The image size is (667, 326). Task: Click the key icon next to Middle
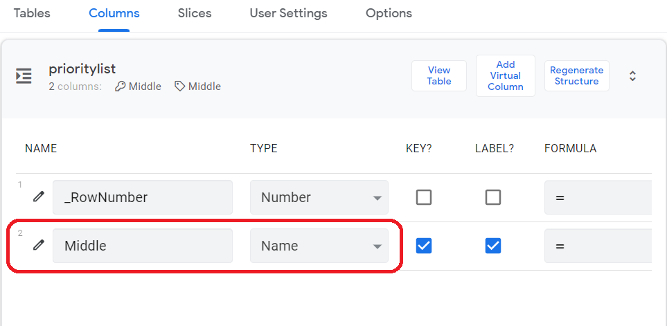121,87
